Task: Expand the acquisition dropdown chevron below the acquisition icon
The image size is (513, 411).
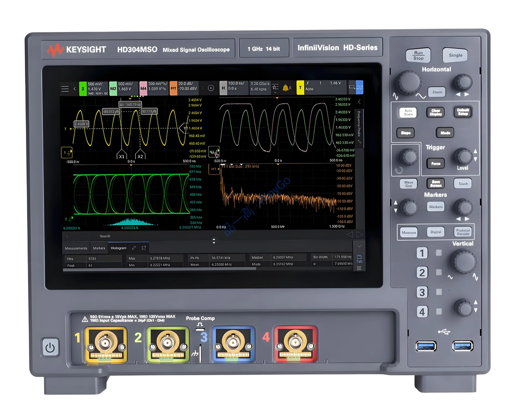Action: 275,92
